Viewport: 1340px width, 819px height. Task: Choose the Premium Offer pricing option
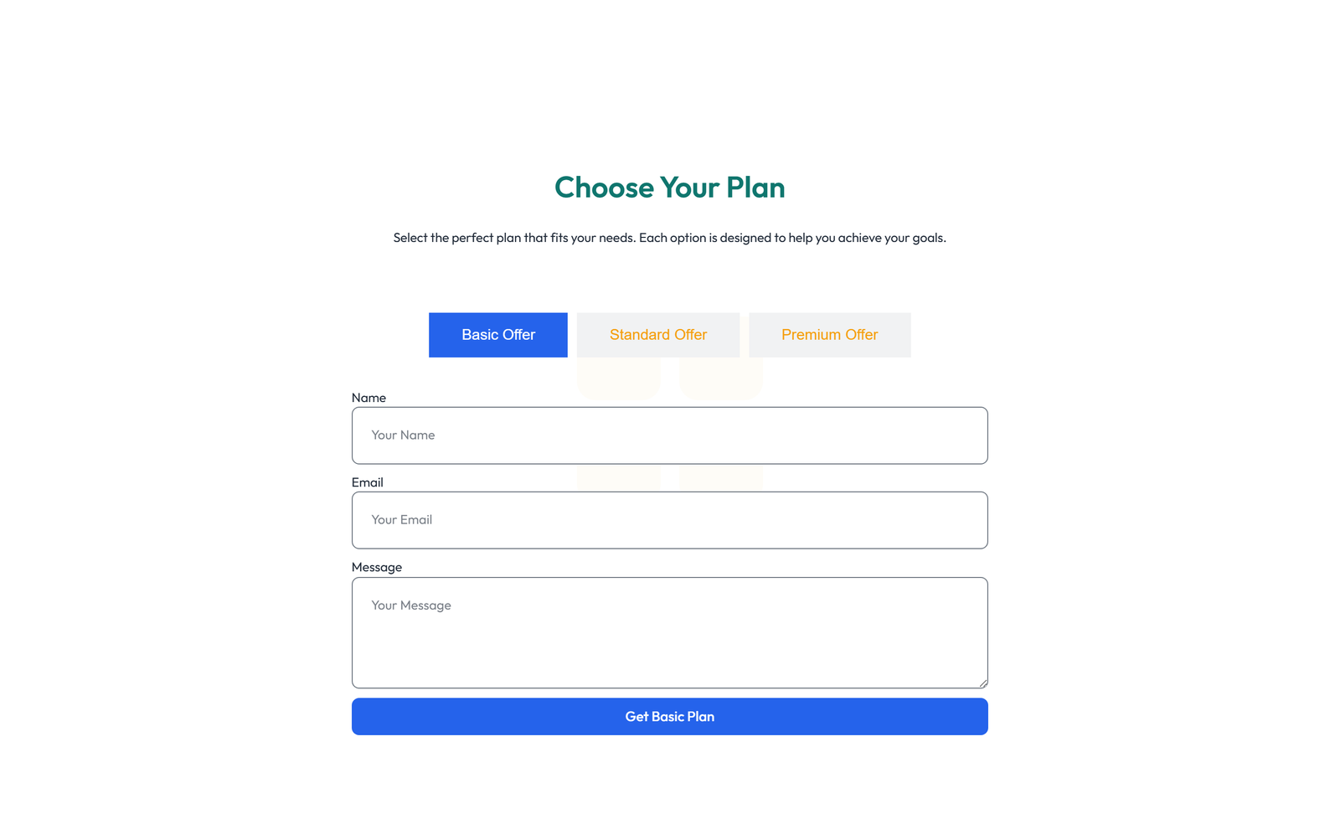click(x=829, y=334)
